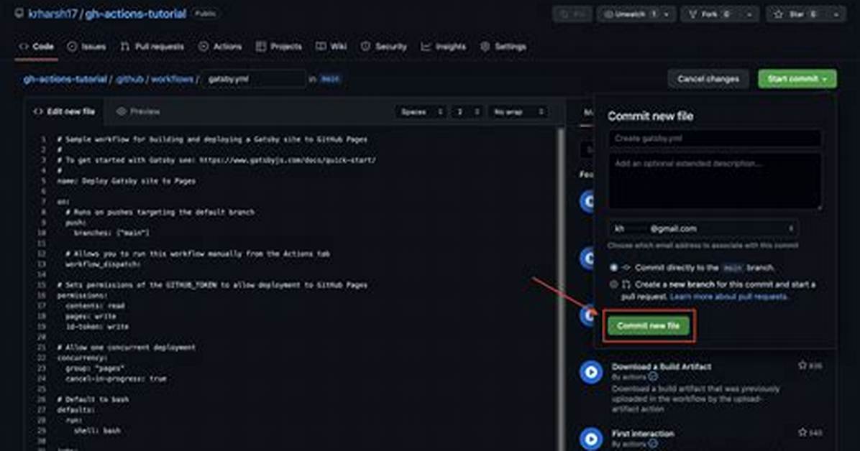Click the 'id-token: write' code line

97,327
